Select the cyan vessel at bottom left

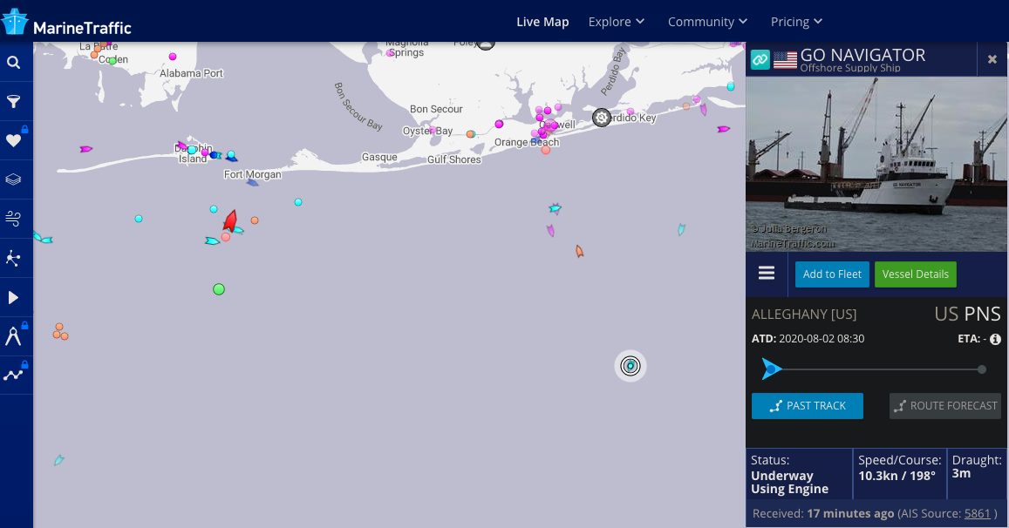(x=58, y=460)
